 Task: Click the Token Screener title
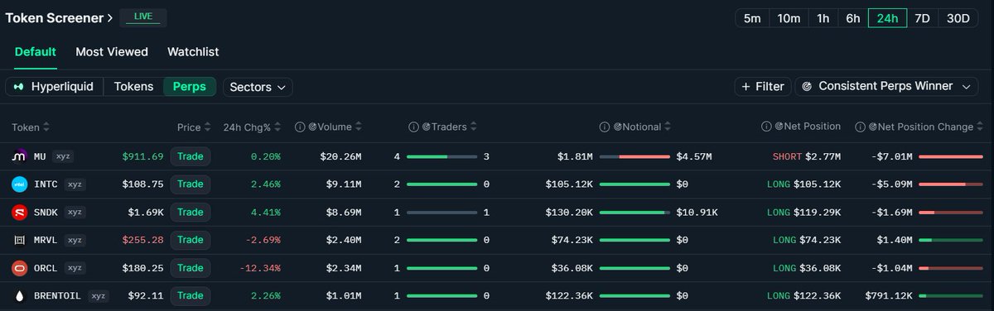(54, 17)
